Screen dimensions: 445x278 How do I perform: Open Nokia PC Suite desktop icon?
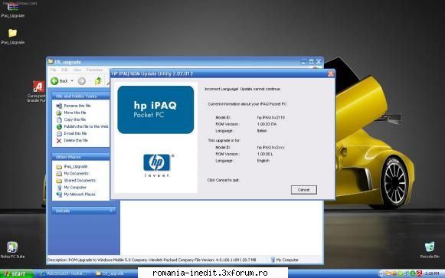coord(12,250)
